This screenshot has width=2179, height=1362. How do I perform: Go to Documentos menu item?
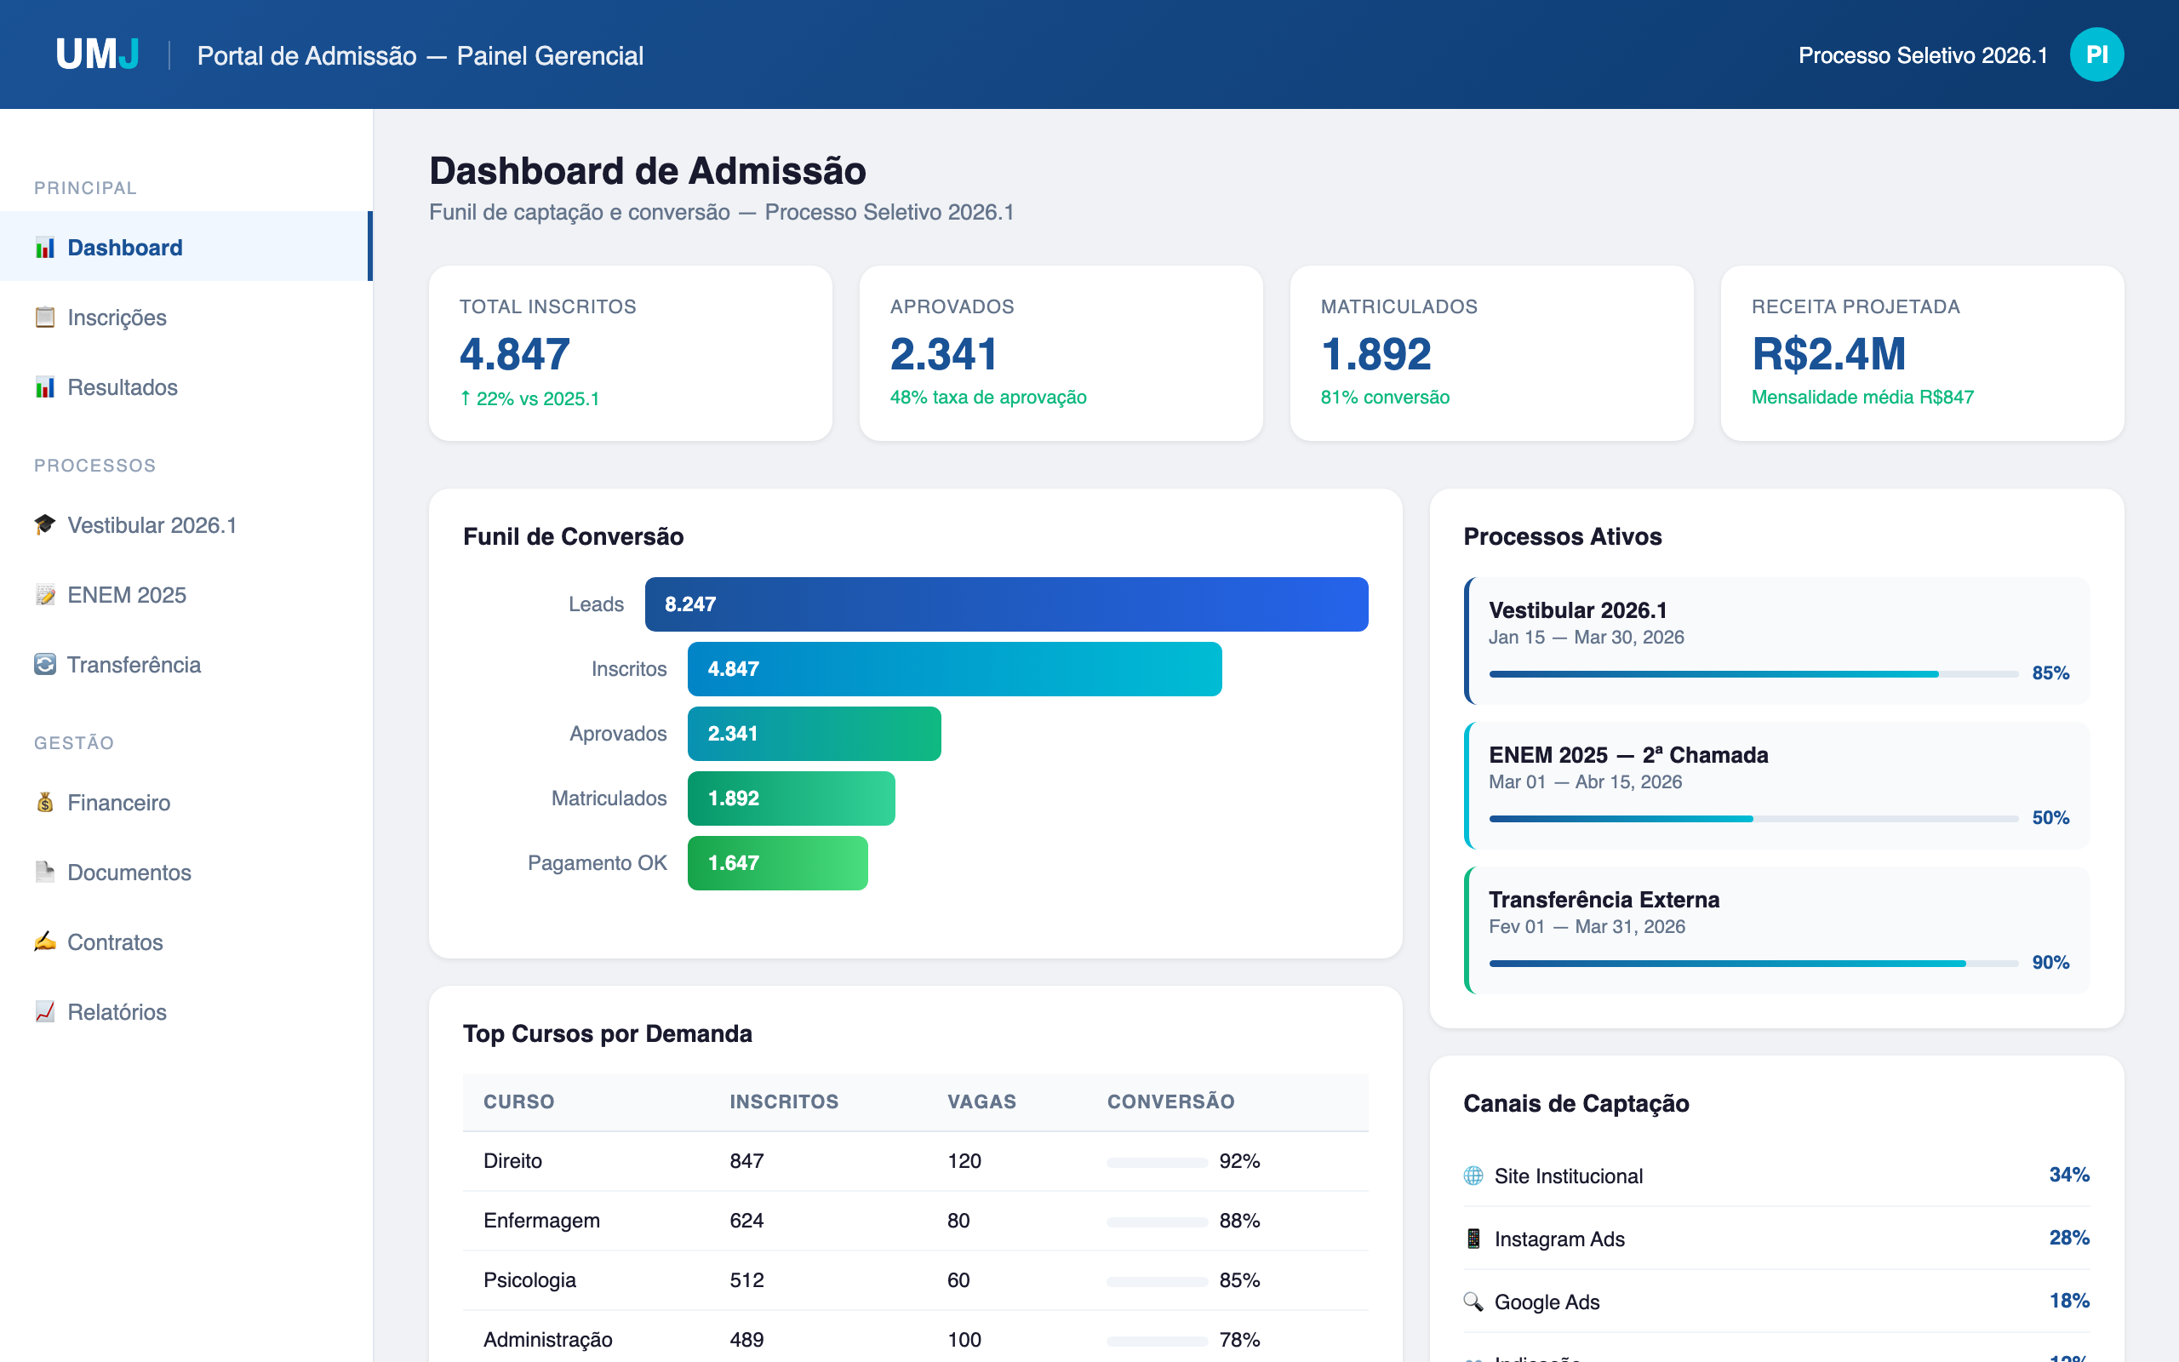[x=129, y=872]
